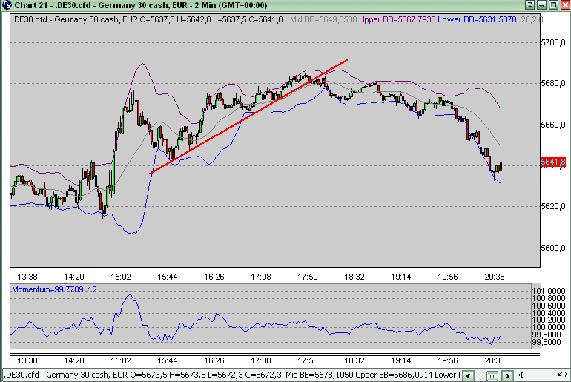This screenshot has height=382, width=571.
Task: Click the 15:02 time label on the main chart axis
Action: [121, 277]
